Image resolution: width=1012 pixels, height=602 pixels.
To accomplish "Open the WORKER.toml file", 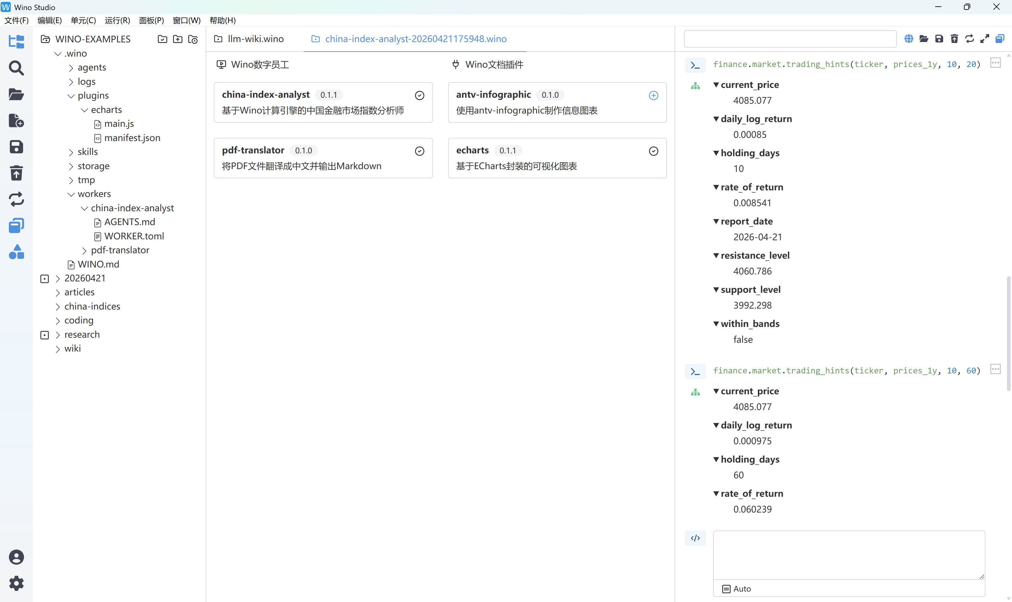I will tap(134, 236).
